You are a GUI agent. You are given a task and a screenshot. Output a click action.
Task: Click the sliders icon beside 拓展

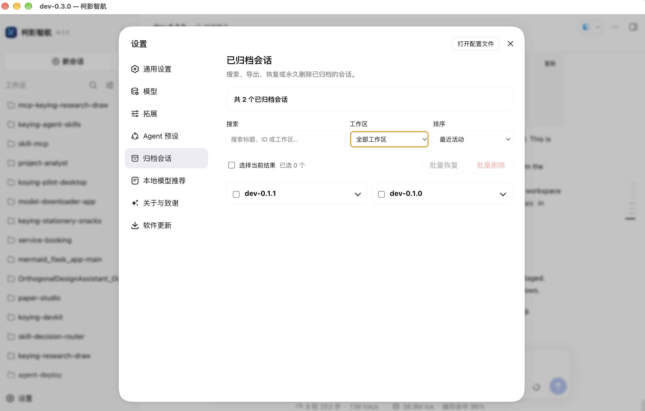pos(135,113)
